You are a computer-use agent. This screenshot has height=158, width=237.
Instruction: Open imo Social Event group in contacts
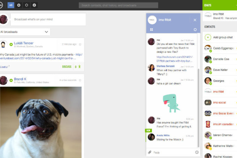point(220,113)
